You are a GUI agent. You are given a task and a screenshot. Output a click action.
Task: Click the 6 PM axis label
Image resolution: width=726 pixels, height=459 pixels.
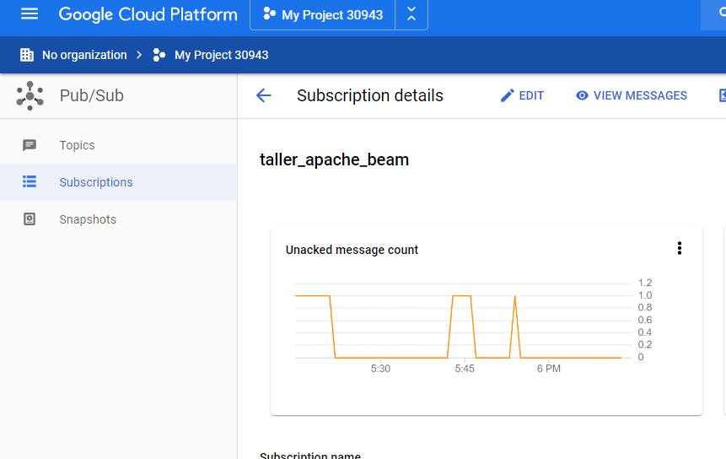(x=549, y=369)
